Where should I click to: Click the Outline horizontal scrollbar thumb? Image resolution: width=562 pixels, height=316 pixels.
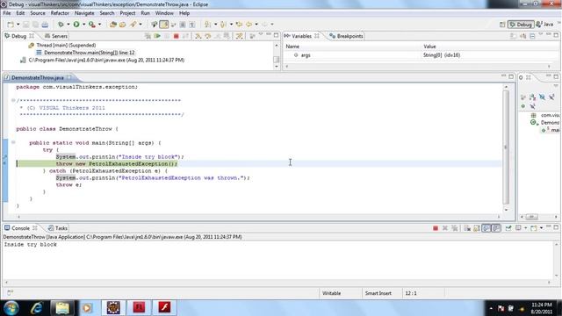[x=531, y=217]
